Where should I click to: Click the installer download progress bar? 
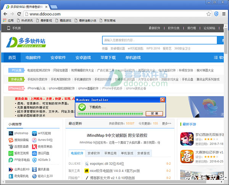coord(110,114)
